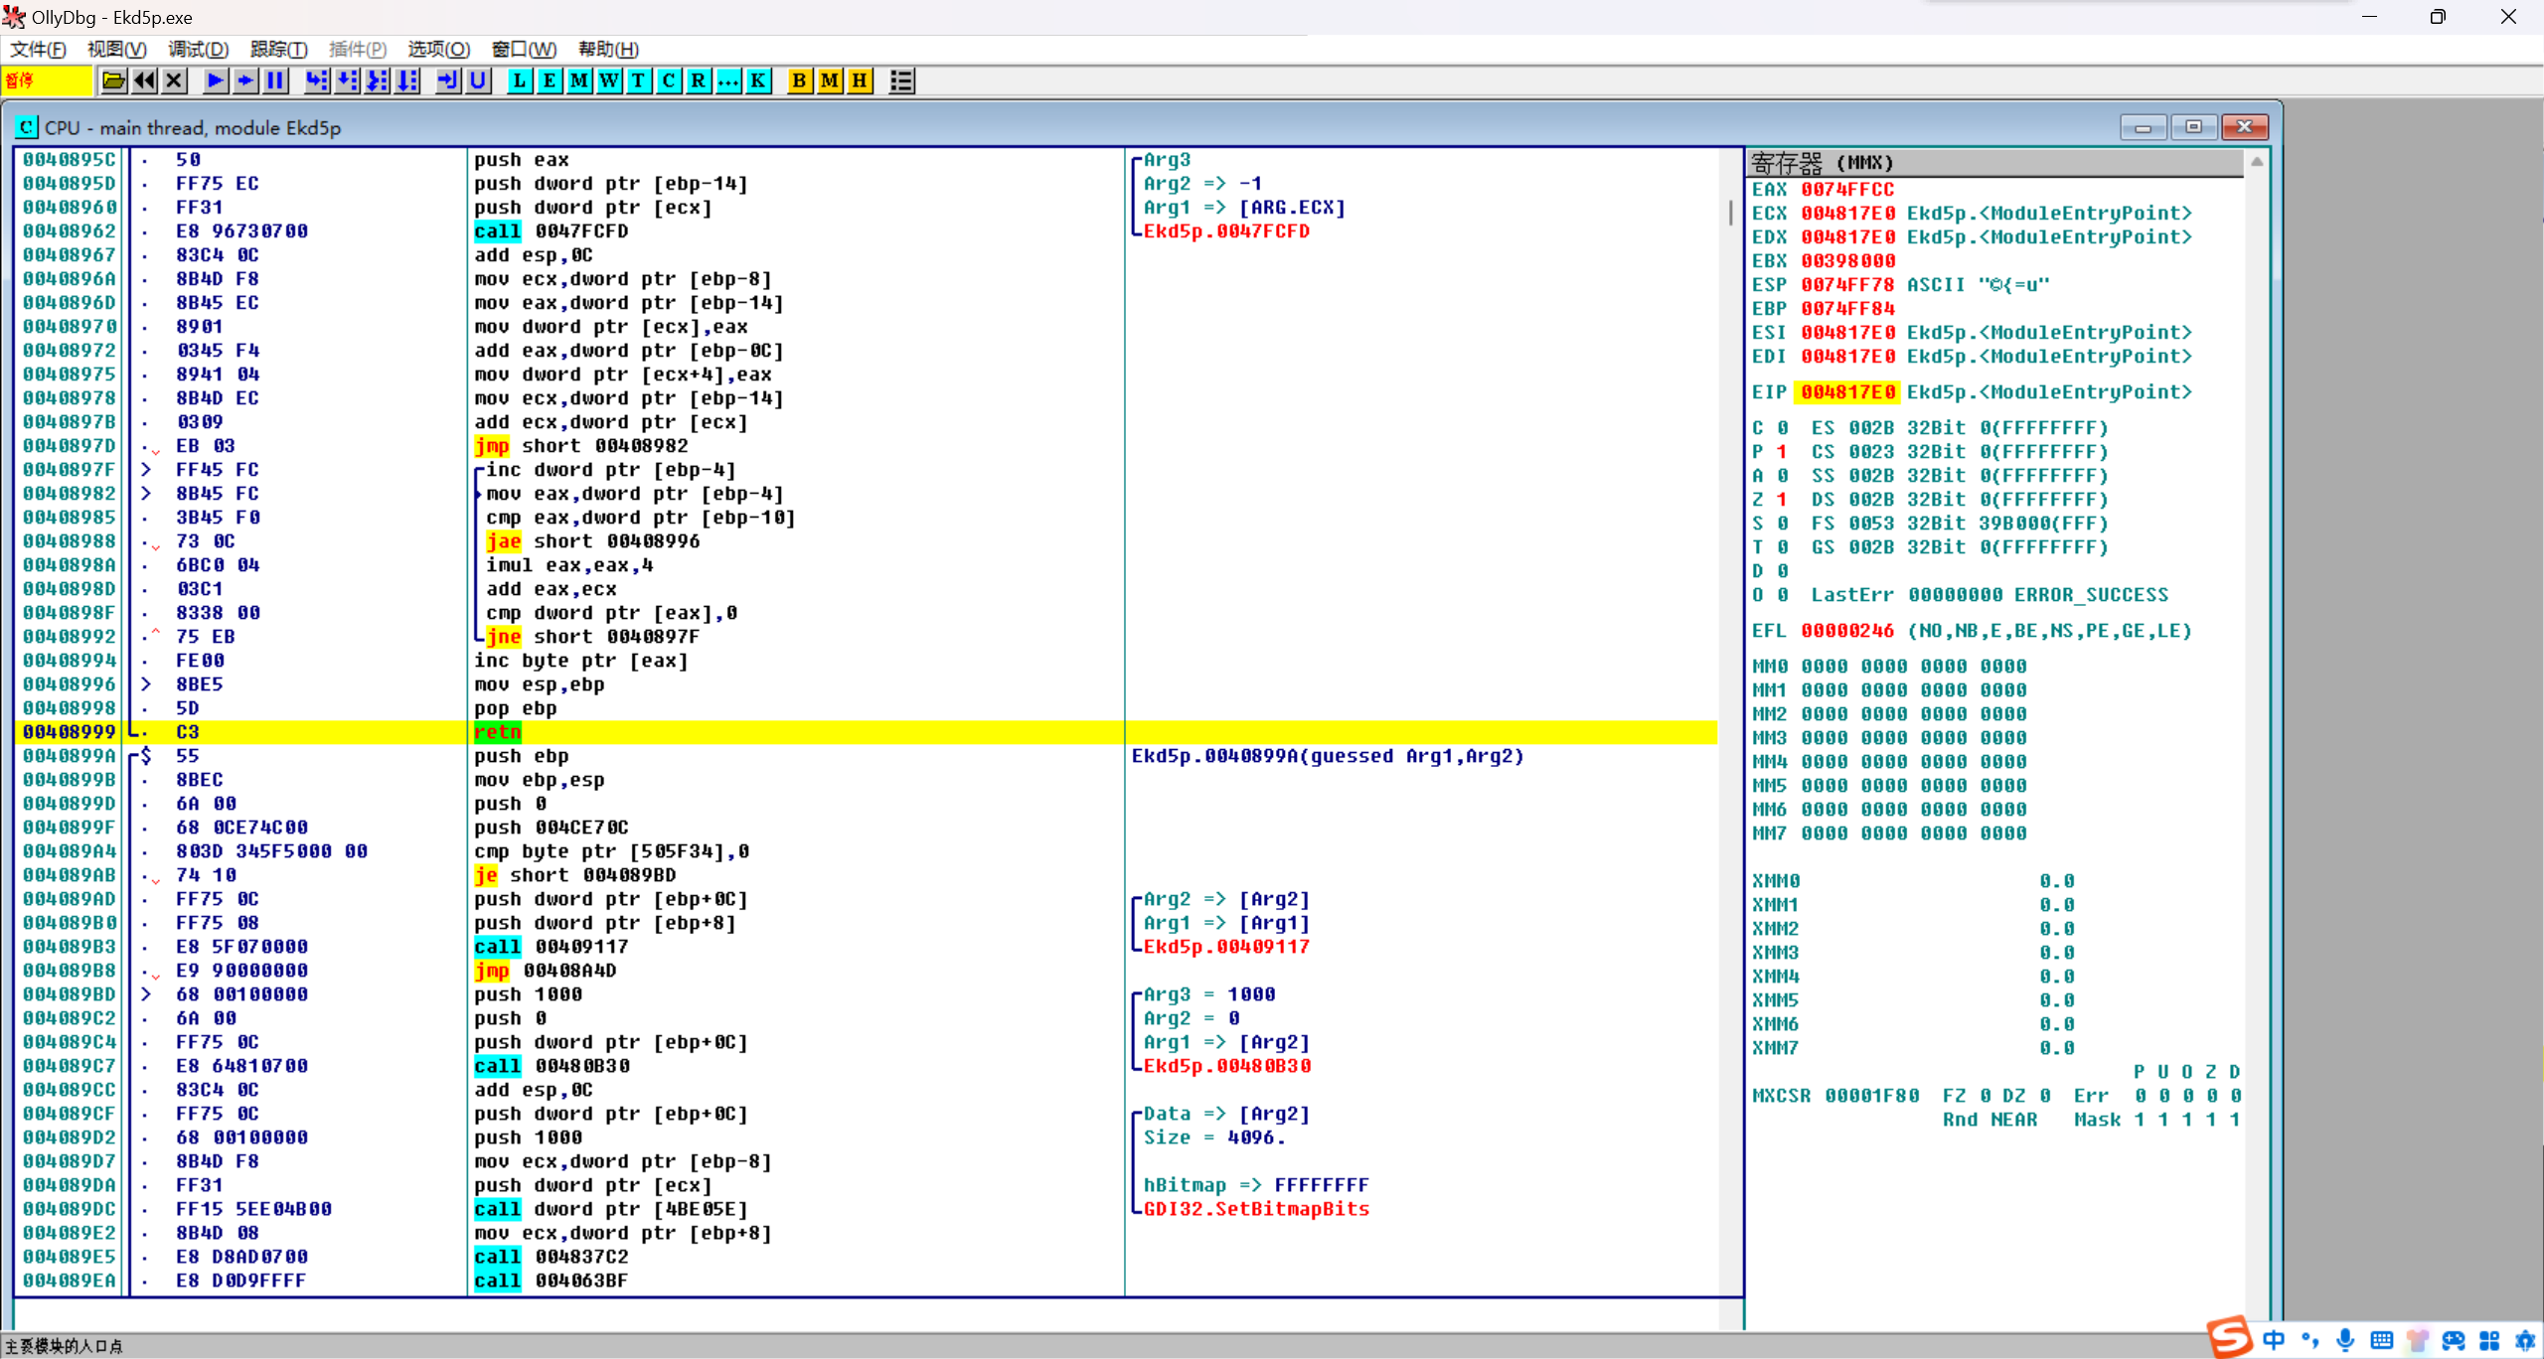Screen dimensions: 2544x1359
Task: Open the 调试(D) debug menu
Action: pyautogui.click(x=198, y=50)
